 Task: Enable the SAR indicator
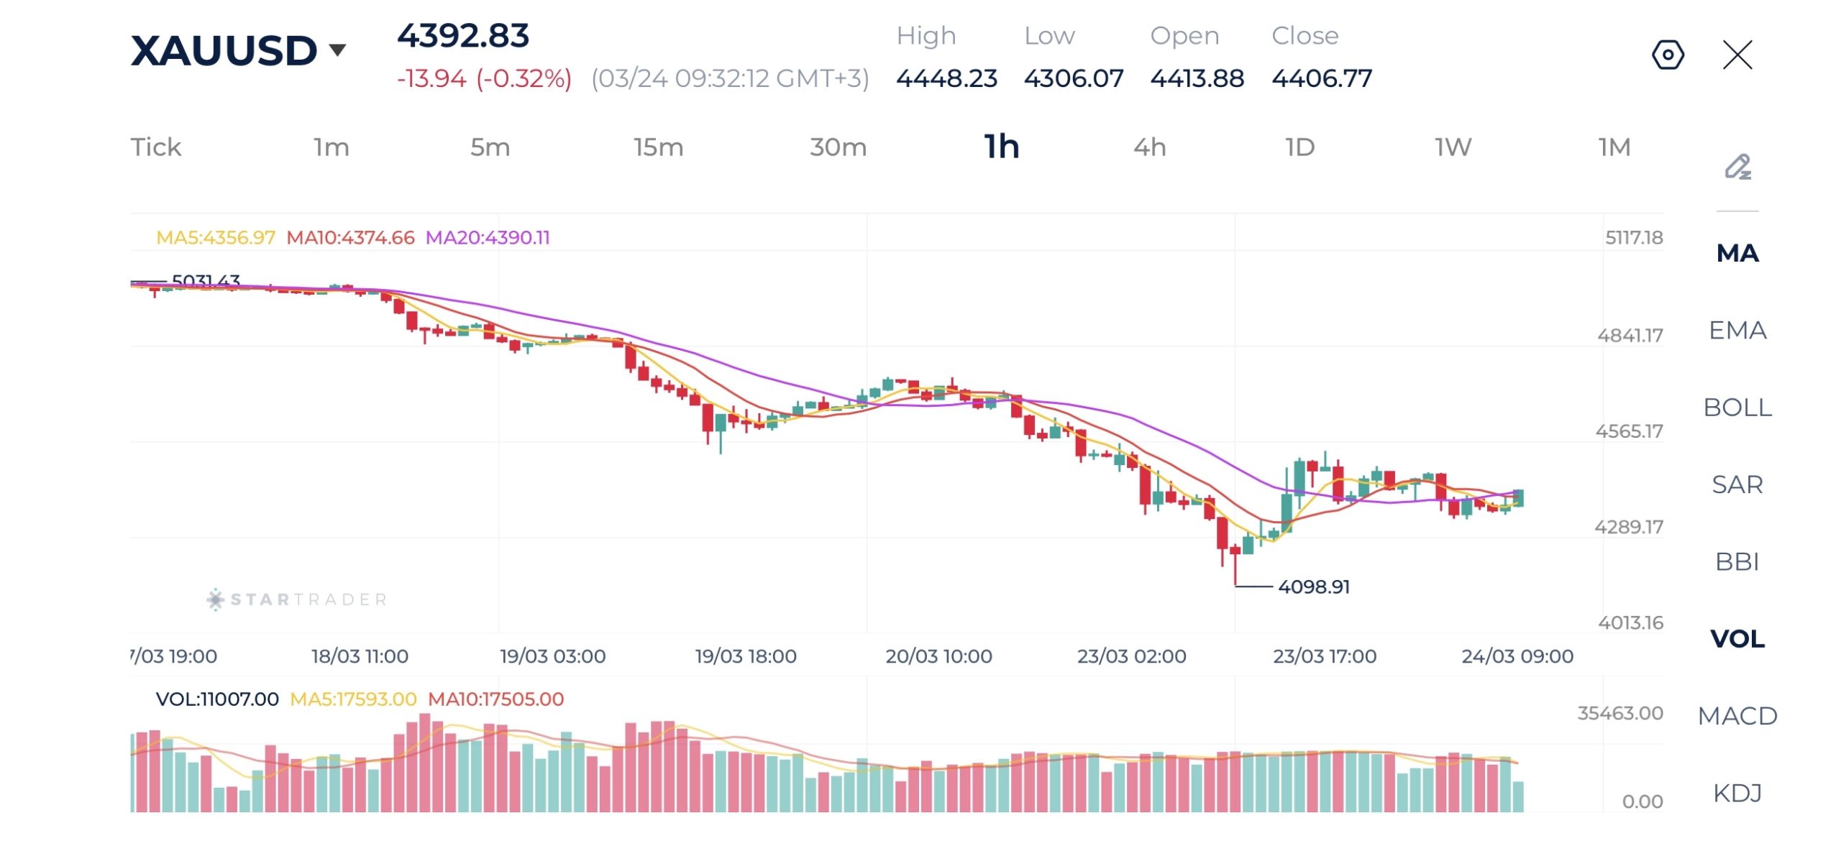coord(1737,484)
